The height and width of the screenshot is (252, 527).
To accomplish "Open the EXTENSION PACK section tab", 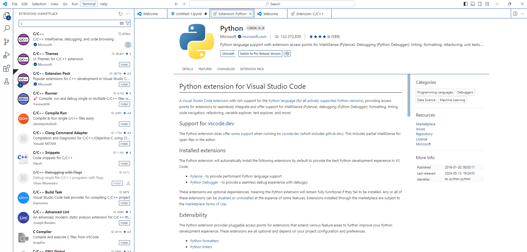I will pos(252,69).
